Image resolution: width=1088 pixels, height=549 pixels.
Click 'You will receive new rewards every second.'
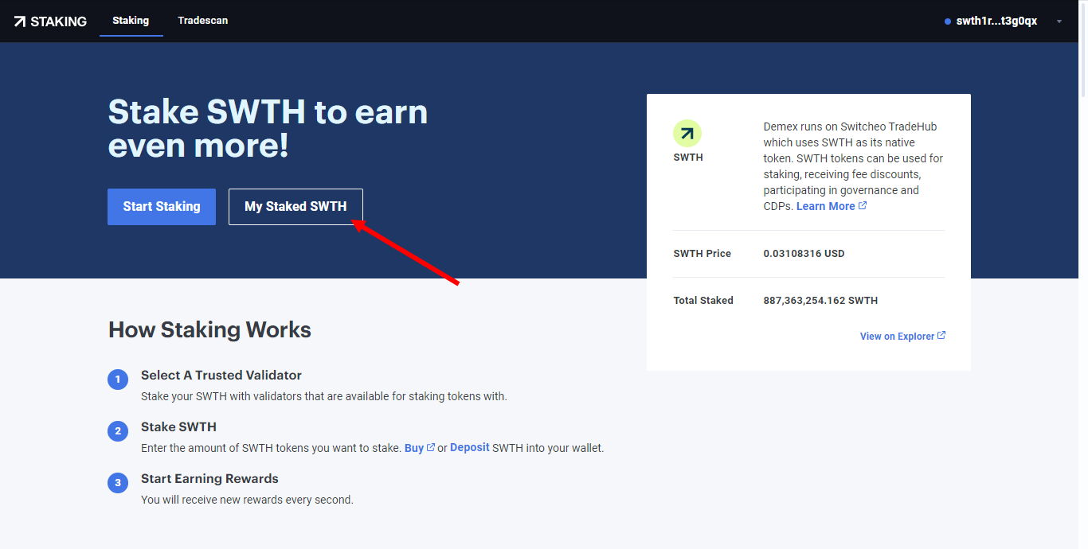pyautogui.click(x=247, y=500)
